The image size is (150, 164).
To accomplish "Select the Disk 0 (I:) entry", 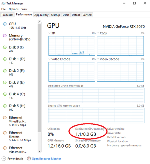I will pyautogui.click(x=19, y=49).
